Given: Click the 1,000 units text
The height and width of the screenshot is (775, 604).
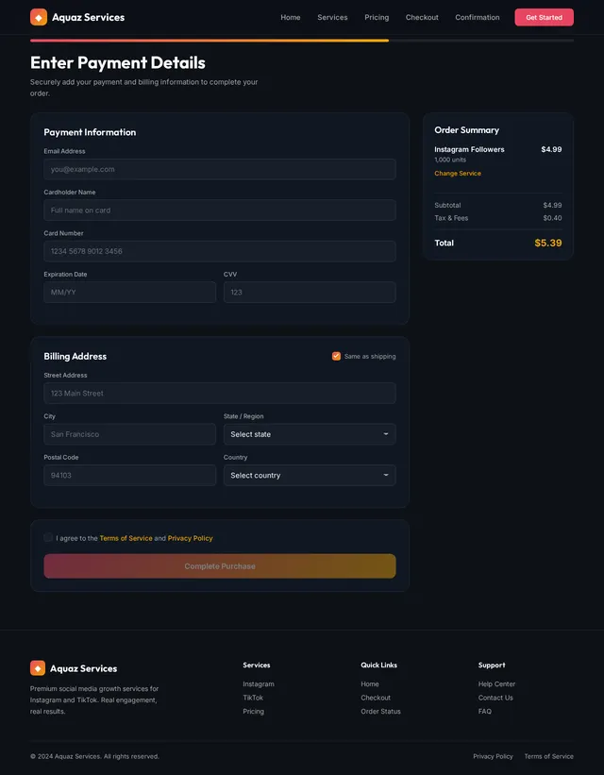Looking at the screenshot, I should point(450,160).
